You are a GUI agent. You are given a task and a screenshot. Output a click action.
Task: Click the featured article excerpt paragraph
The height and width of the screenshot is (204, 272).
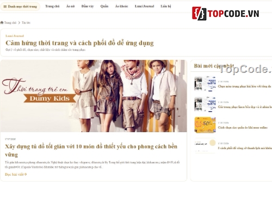(x=92, y=165)
